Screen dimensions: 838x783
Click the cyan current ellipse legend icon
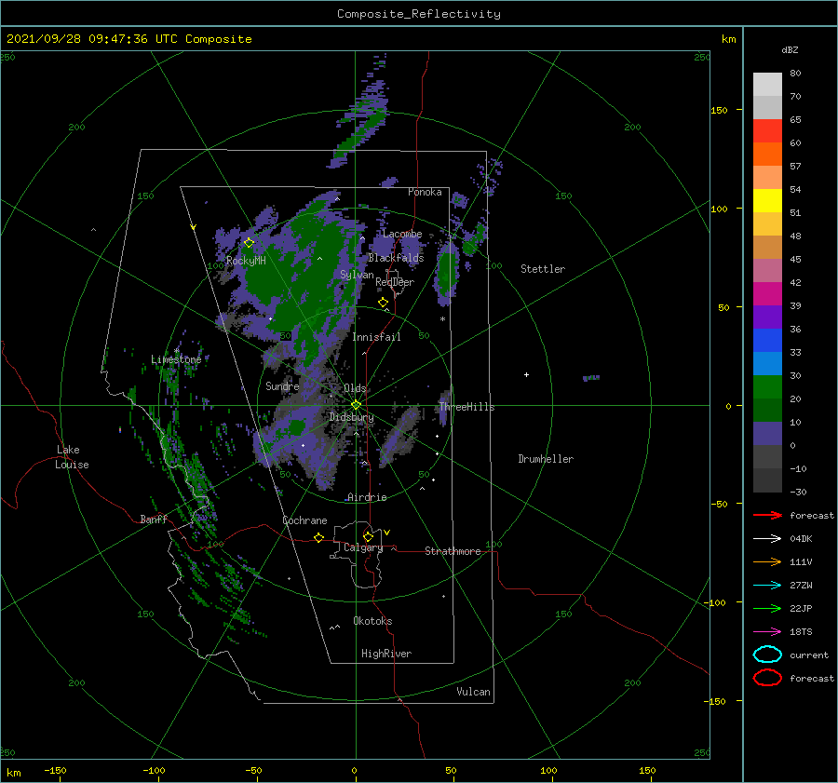(x=767, y=655)
